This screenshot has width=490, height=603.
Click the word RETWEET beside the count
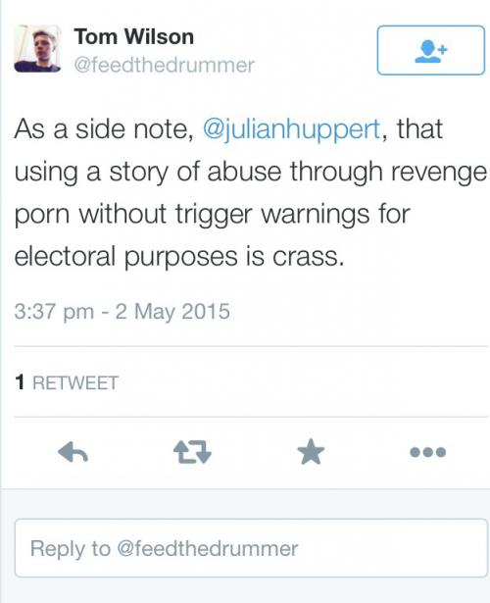(x=75, y=382)
